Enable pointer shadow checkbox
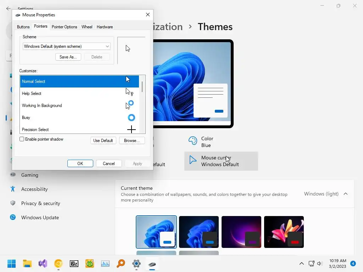Viewport: 363px width, 272px height. coord(22,139)
